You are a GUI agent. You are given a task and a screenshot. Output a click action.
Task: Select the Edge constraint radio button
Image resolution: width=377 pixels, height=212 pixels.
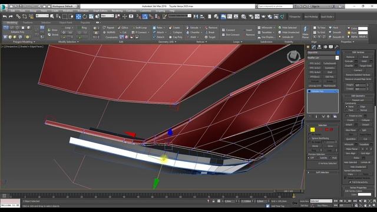(x=359, y=107)
